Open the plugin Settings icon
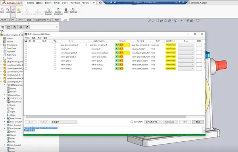 pos(73,11)
